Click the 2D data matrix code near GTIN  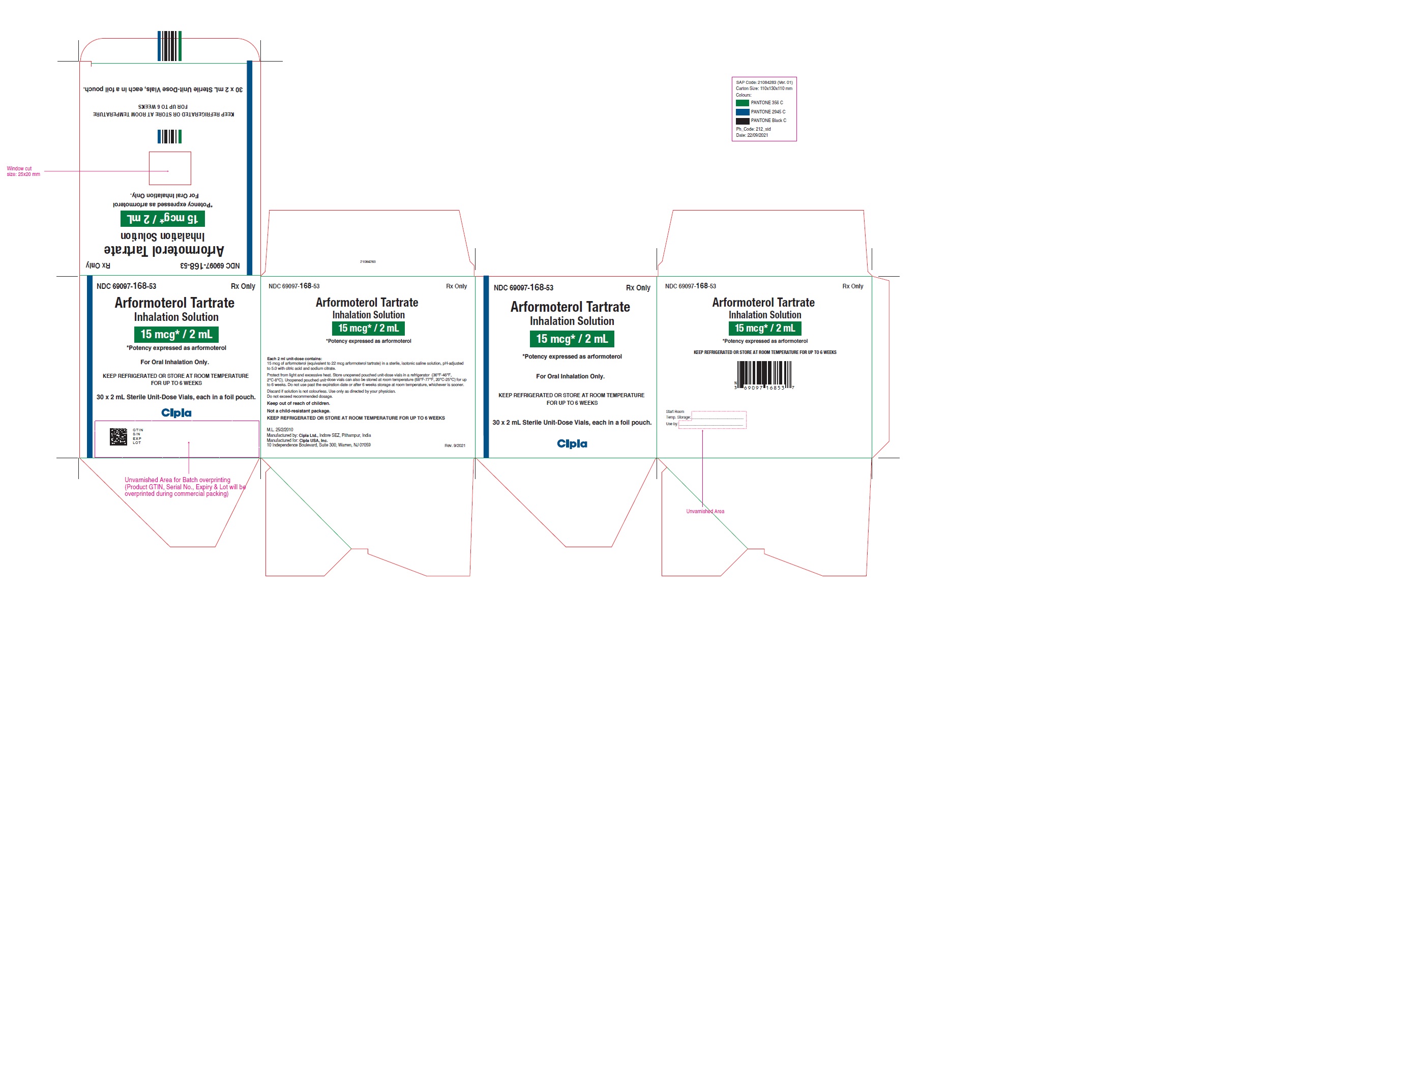click(x=118, y=437)
